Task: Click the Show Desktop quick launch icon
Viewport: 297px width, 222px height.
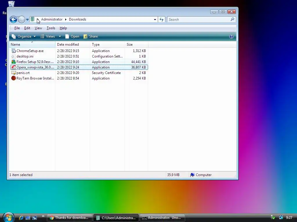Action: pyautogui.click(x=28, y=218)
